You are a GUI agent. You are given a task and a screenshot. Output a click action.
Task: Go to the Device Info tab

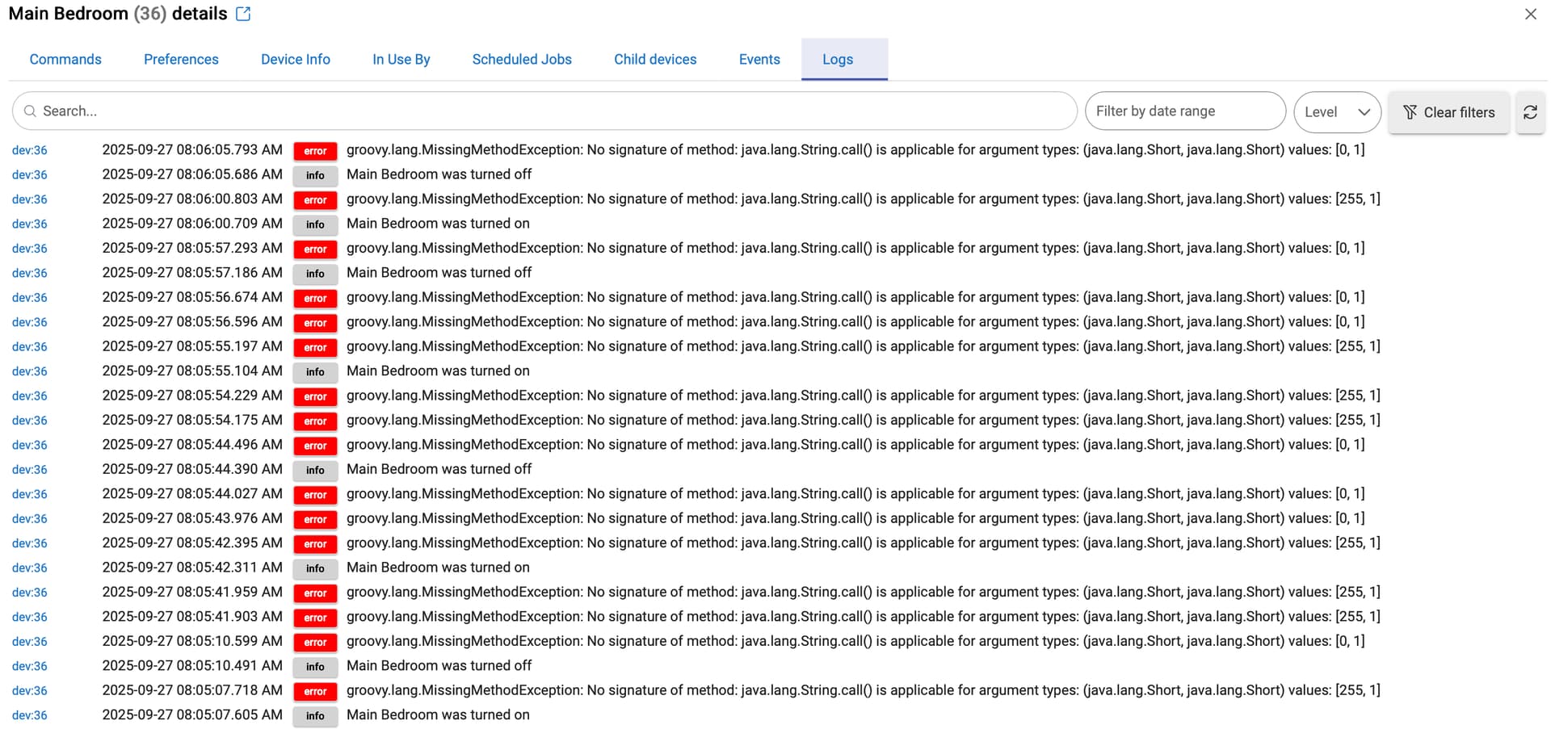click(x=295, y=60)
